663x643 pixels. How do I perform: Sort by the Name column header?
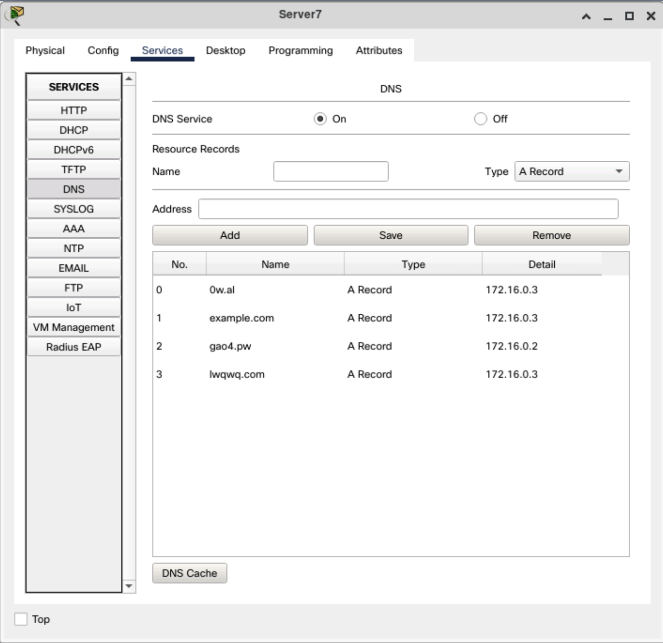click(x=275, y=264)
